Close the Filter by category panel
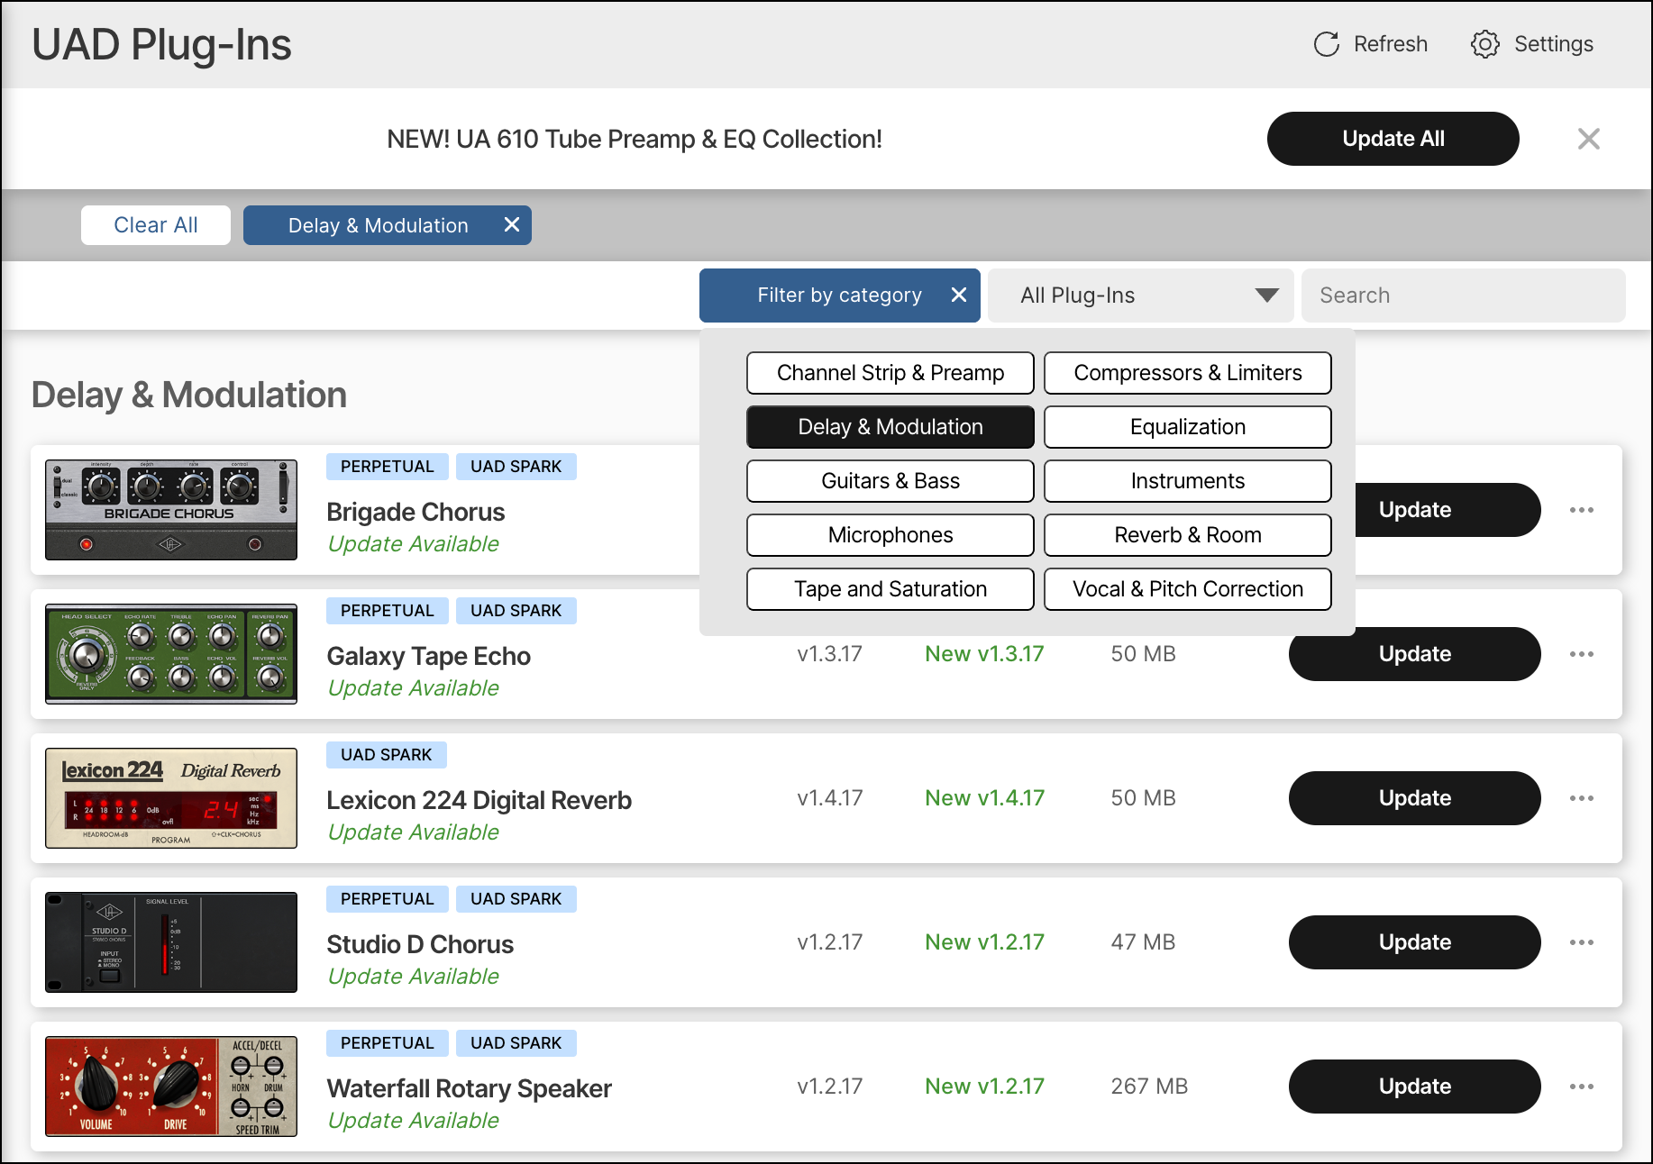 pyautogui.click(x=959, y=296)
